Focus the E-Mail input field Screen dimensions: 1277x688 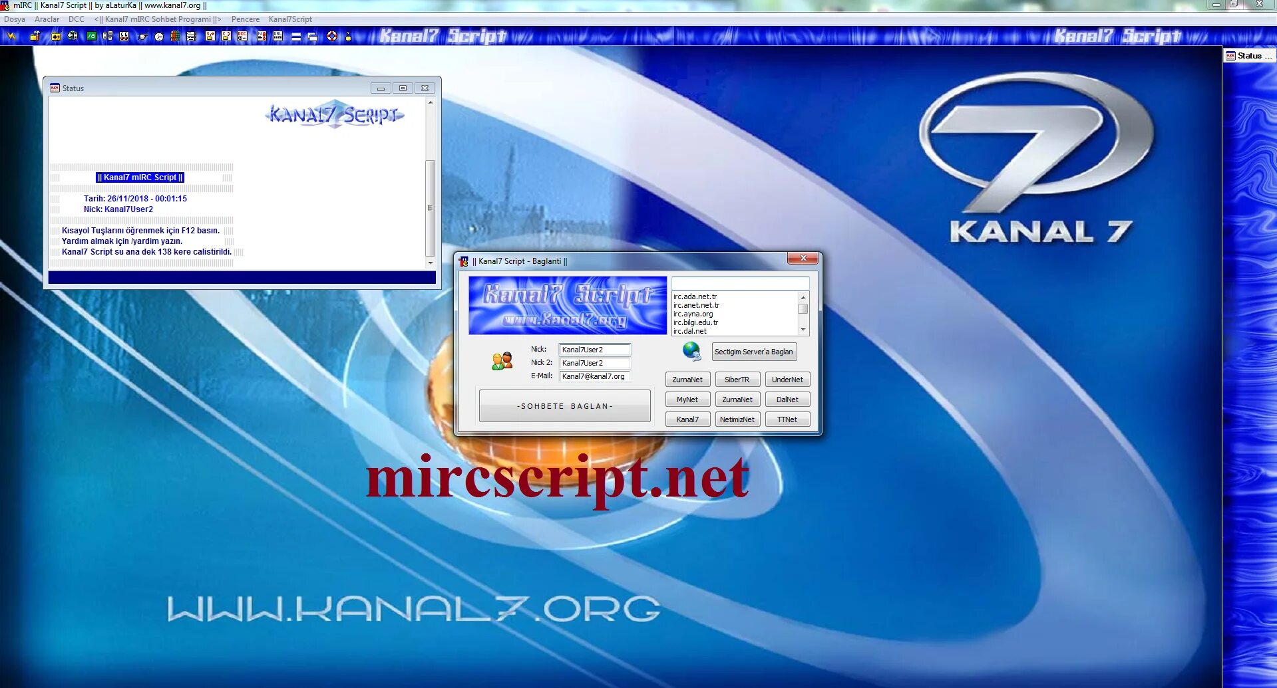coord(595,376)
